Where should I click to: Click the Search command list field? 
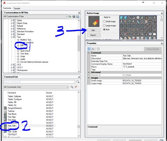39,82
